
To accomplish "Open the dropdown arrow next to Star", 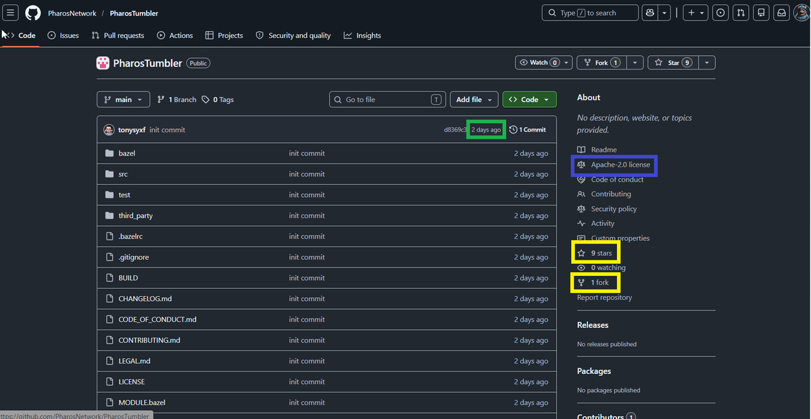I will tap(706, 63).
